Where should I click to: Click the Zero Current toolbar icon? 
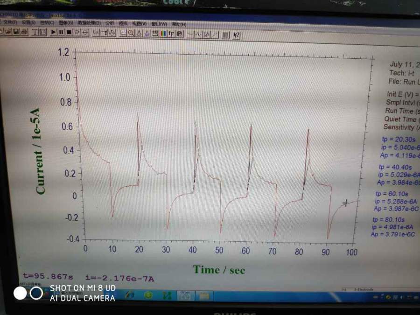85,33
